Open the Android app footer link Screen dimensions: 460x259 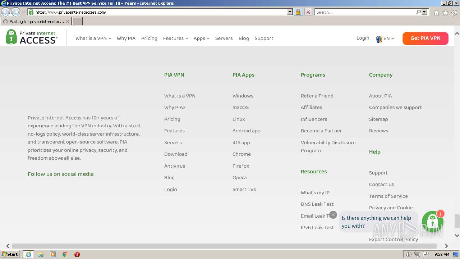pyautogui.click(x=247, y=131)
